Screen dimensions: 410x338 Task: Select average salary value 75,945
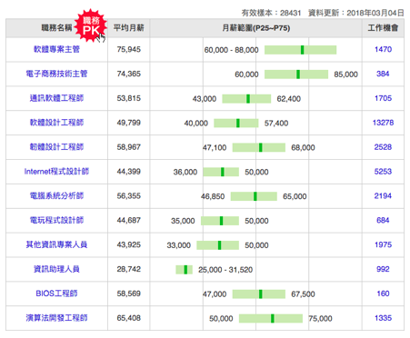(x=129, y=49)
